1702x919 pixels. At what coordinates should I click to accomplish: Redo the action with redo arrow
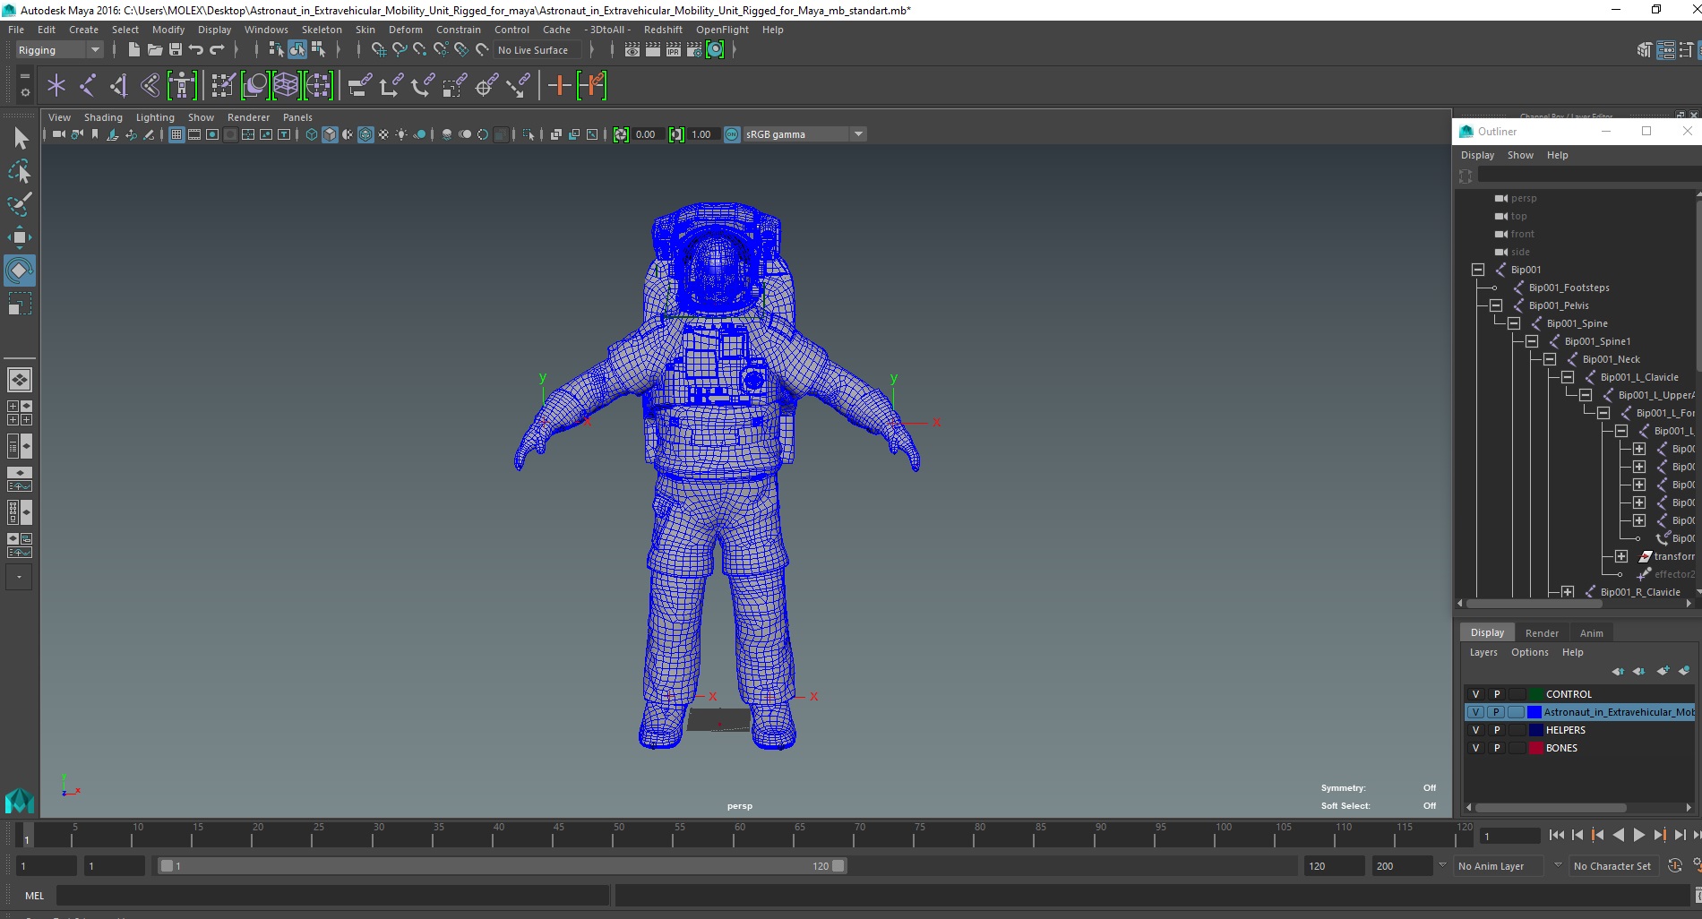click(x=217, y=50)
